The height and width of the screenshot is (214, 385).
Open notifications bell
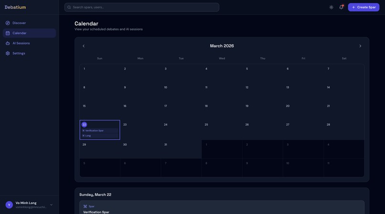[x=342, y=7]
